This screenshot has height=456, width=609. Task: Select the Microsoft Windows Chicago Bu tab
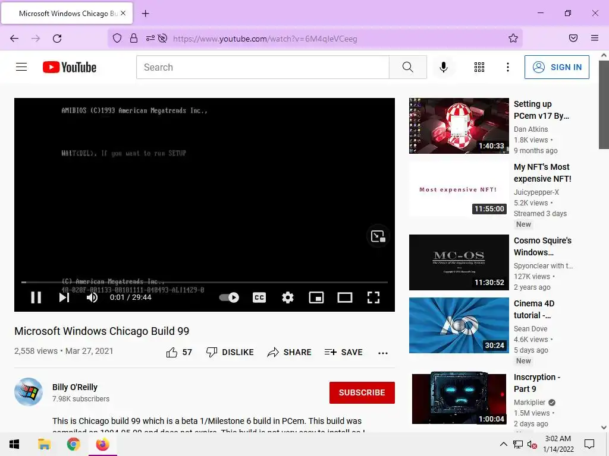point(67,13)
